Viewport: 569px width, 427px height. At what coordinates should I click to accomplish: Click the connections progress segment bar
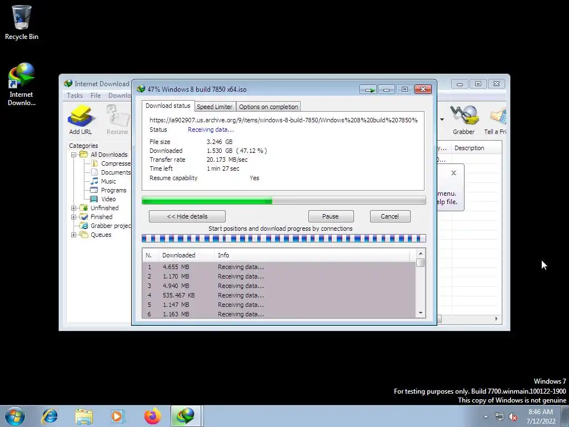284,238
